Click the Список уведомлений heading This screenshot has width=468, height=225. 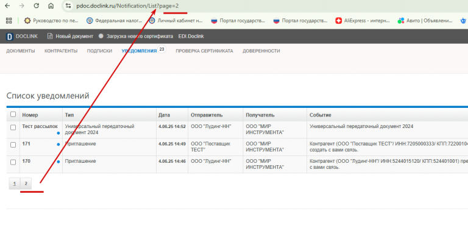(48, 96)
